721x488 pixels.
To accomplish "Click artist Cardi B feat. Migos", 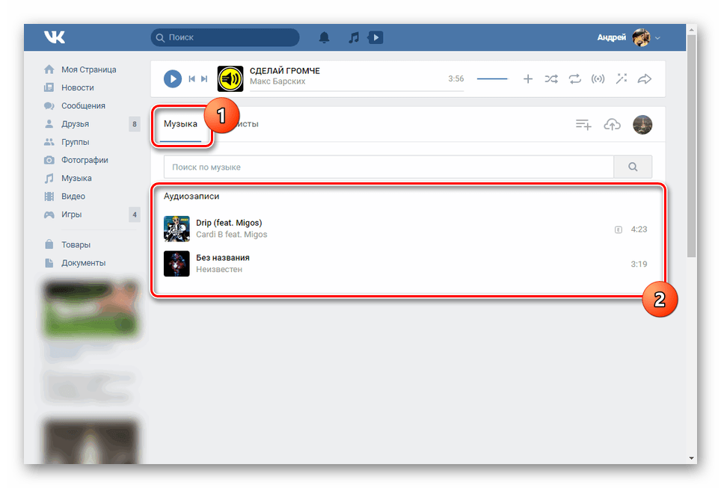I will coord(232,235).
